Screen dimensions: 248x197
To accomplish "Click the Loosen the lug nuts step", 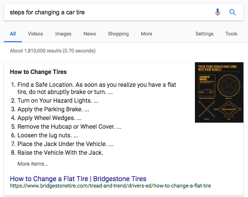I will pyautogui.click(x=48, y=135).
